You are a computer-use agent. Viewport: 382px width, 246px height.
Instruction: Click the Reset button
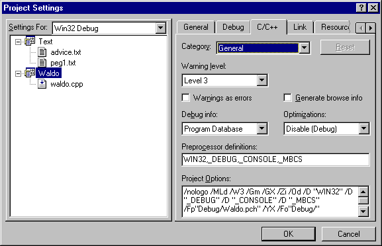pyautogui.click(x=345, y=47)
